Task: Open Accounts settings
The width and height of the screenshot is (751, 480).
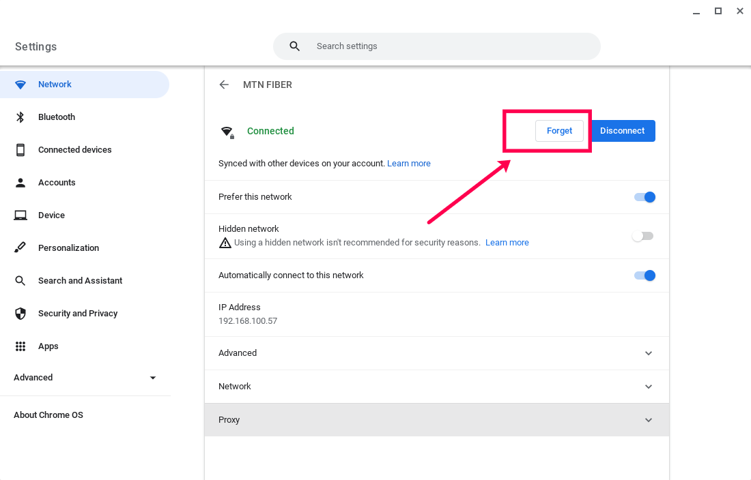Action: pyautogui.click(x=85, y=183)
